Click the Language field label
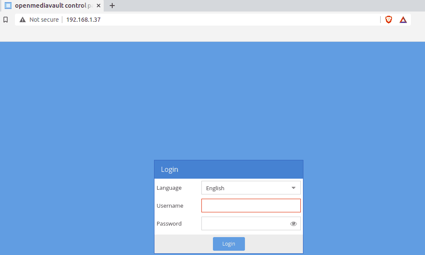The width and height of the screenshot is (425, 255). (169, 188)
